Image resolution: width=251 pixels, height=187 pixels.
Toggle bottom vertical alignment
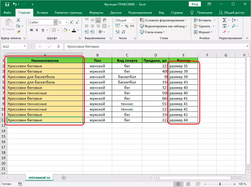[98, 20]
